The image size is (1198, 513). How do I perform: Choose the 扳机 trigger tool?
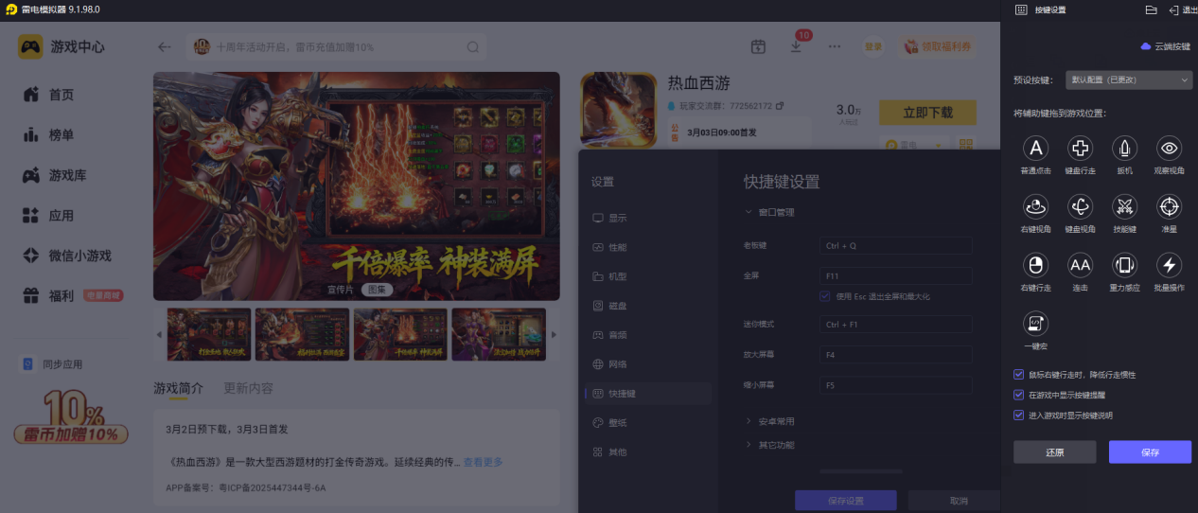1125,148
